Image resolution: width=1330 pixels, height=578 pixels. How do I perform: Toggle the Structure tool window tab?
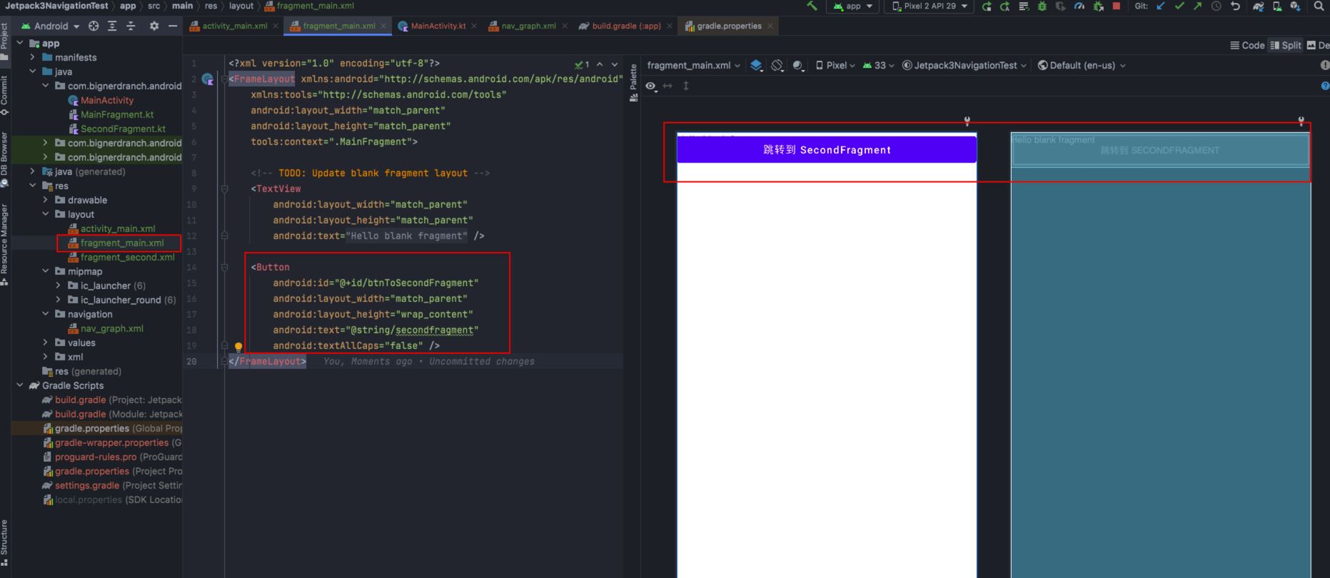(4, 543)
